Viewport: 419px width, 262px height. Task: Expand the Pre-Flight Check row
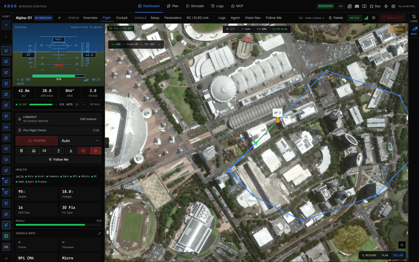pyautogui.click(x=58, y=130)
